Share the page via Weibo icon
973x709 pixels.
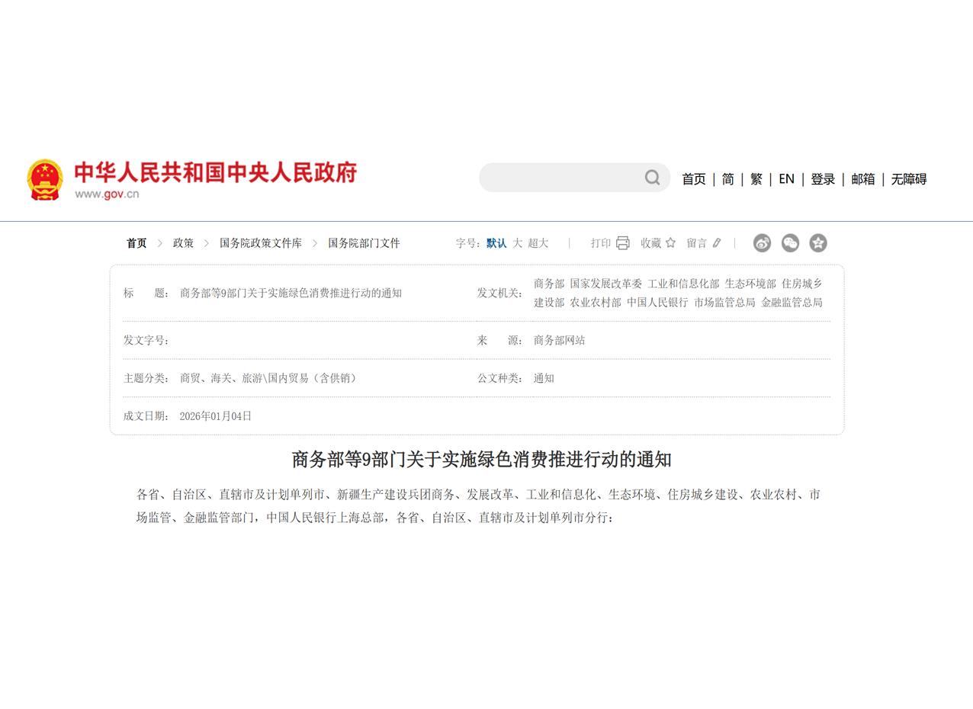(x=762, y=243)
